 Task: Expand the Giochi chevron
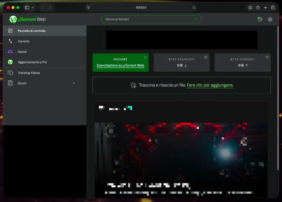[x=74, y=83]
